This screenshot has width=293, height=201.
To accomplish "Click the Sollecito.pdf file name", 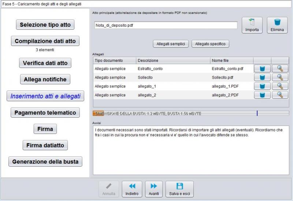I will coord(222,77).
